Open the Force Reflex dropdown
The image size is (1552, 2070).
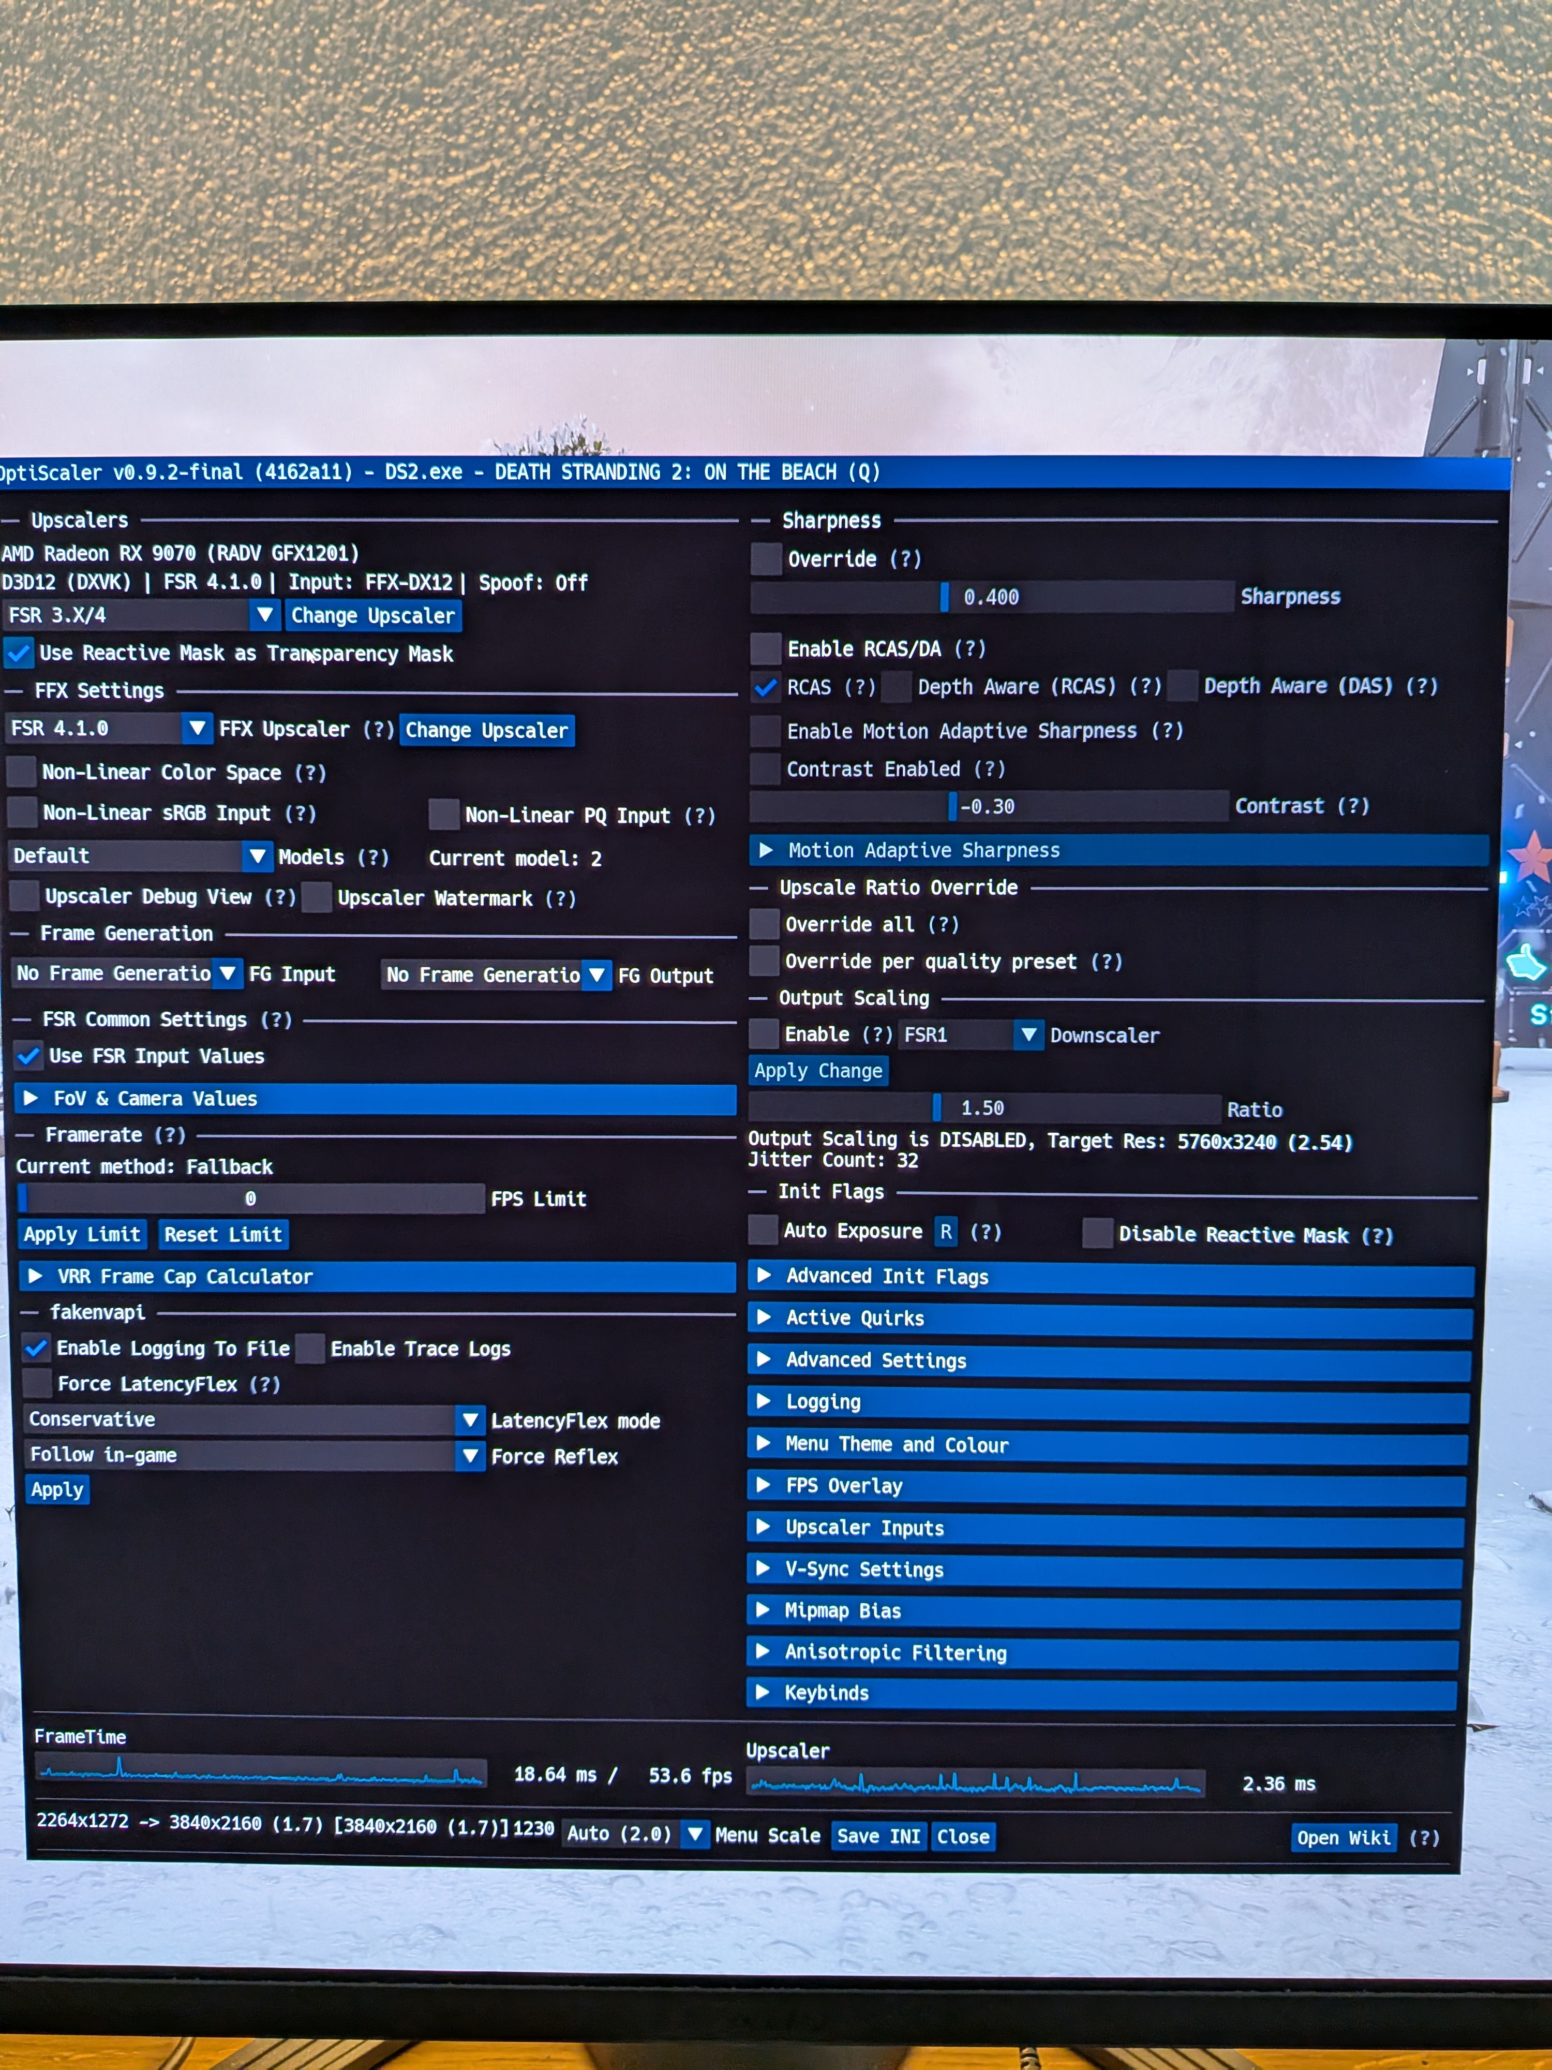tap(255, 1455)
